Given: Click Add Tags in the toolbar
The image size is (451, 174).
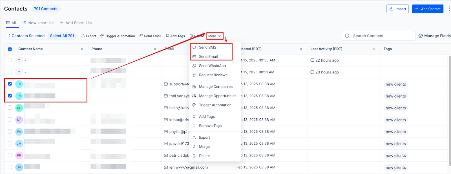Looking at the screenshot, I should [175, 36].
